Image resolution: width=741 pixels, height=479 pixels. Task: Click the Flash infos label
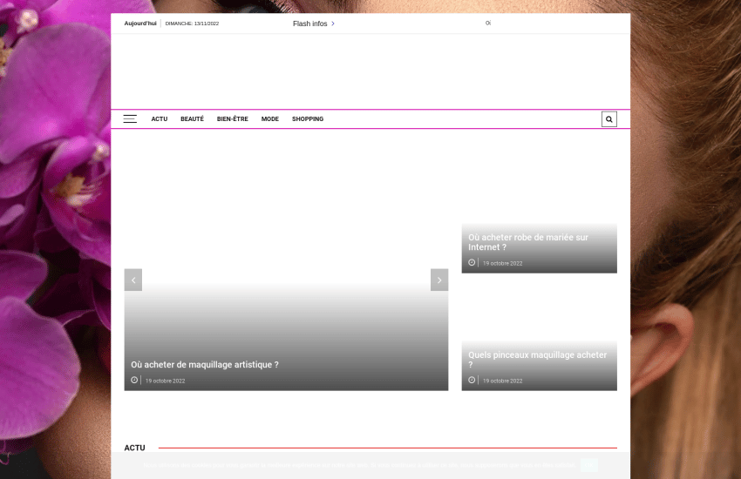tap(309, 24)
